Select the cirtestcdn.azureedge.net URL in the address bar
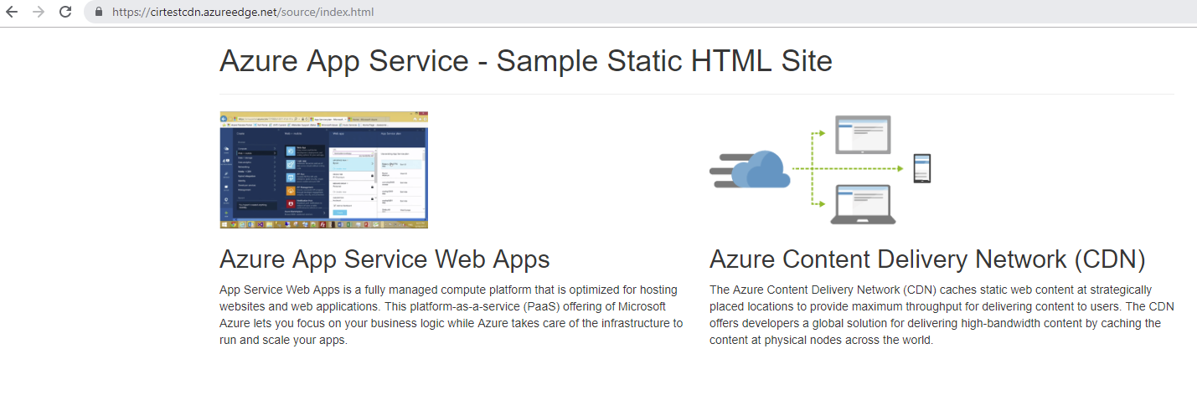 click(x=242, y=12)
